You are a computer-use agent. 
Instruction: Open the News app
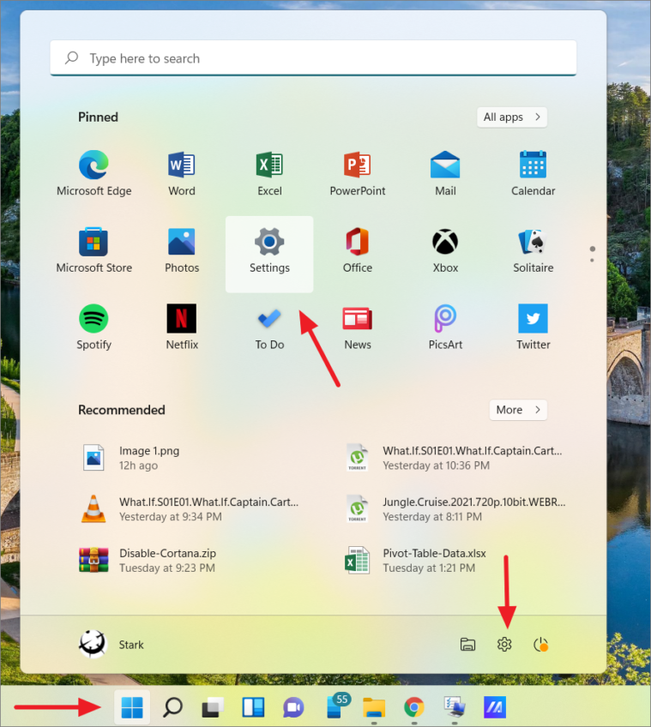coord(358,327)
